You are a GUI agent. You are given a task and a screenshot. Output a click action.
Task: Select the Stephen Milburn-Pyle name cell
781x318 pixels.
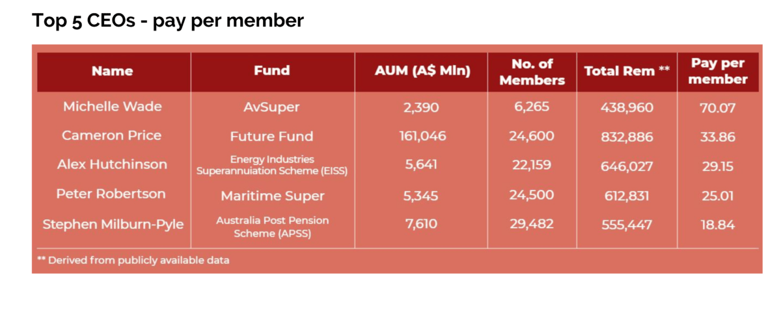click(x=113, y=225)
